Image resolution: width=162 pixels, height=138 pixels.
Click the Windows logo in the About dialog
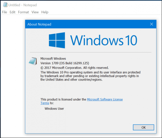pos(57,40)
